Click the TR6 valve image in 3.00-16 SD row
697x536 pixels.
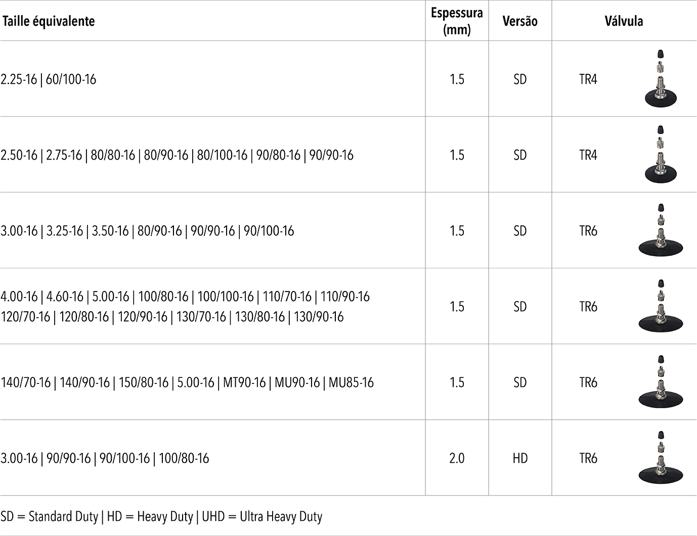[x=660, y=230]
